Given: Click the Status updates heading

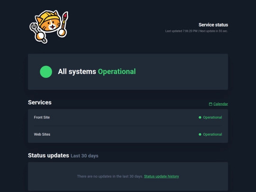Looking at the screenshot, I should click(48, 155).
